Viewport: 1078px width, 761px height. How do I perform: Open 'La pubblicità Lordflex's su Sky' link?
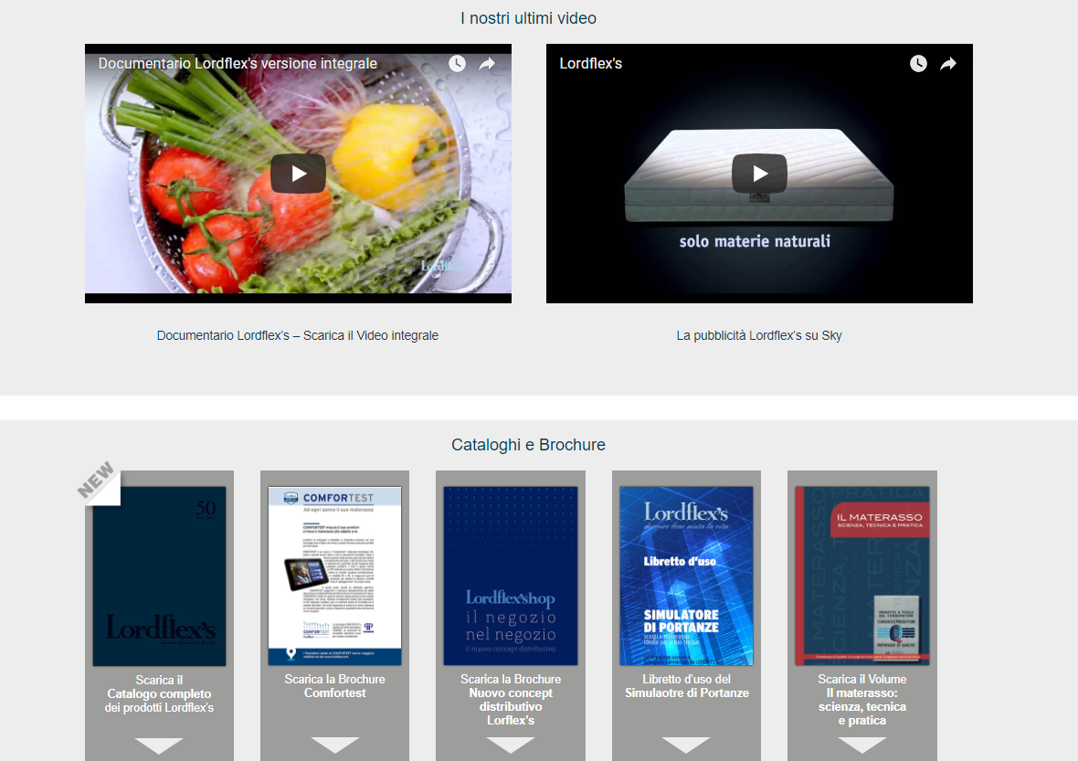759,335
